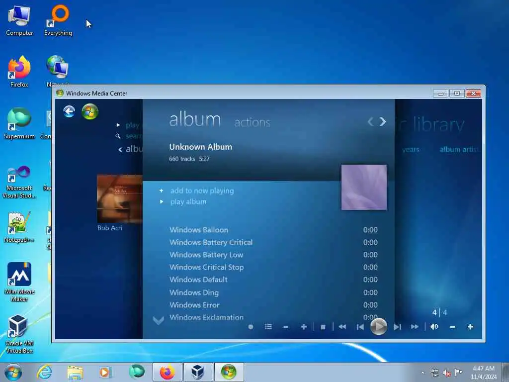Screen dimensions: 509x382
Task: Open the album artist view
Action: tap(459, 149)
